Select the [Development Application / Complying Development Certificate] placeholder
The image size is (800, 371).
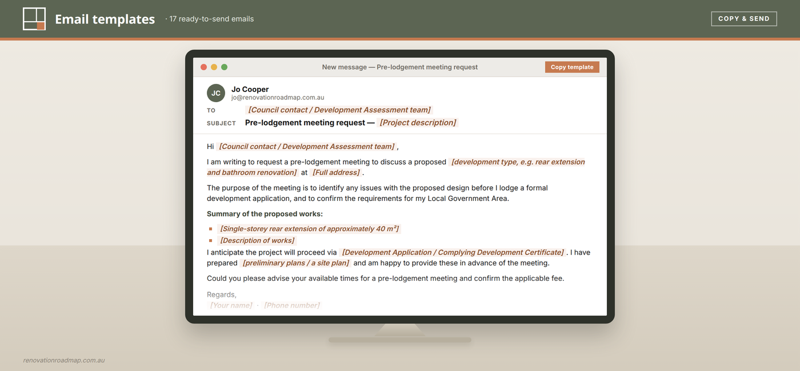[453, 252]
